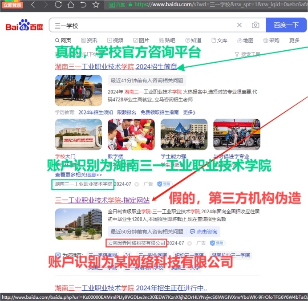Viewport: 308px width, 301px height.
Task: Open the 地图 tab
Action: (245, 41)
